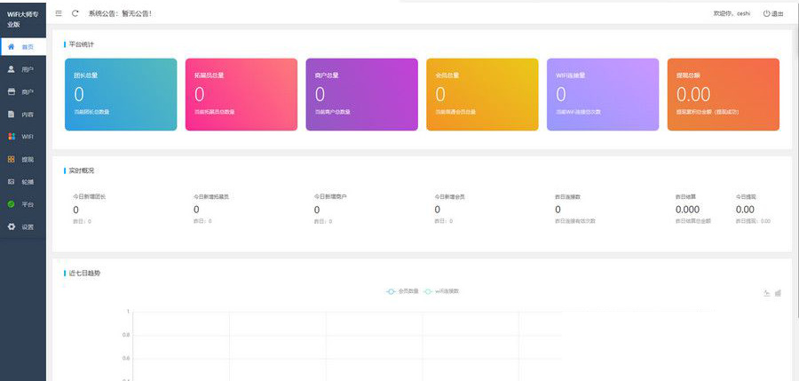Click the blue 团长总量 statistics card
Screen dimensions: 799x381
(x=121, y=94)
